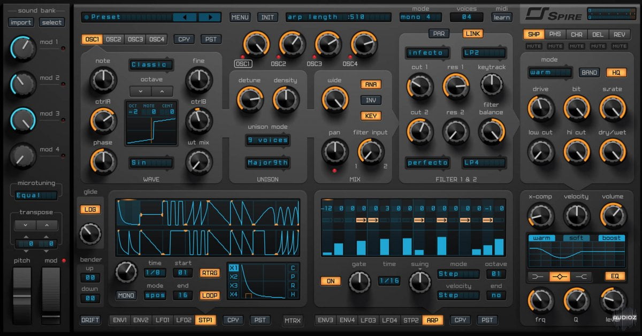Open the mono 4 voice mode dropdown
This screenshot has height=336, width=642.
(421, 17)
